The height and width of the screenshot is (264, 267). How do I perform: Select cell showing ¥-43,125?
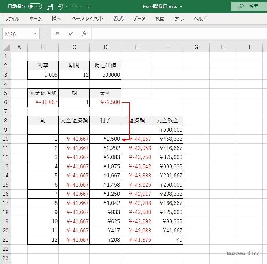(136, 185)
